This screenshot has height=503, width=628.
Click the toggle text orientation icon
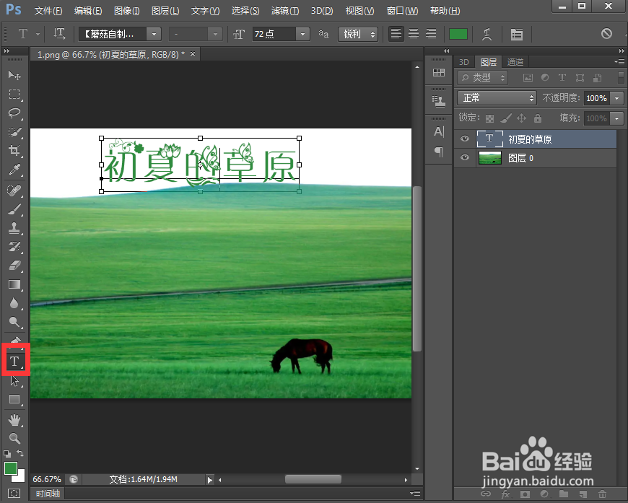pos(59,34)
